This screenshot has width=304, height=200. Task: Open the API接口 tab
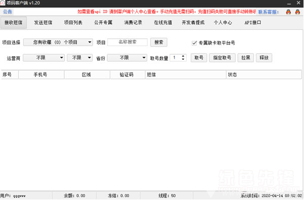click(x=252, y=22)
